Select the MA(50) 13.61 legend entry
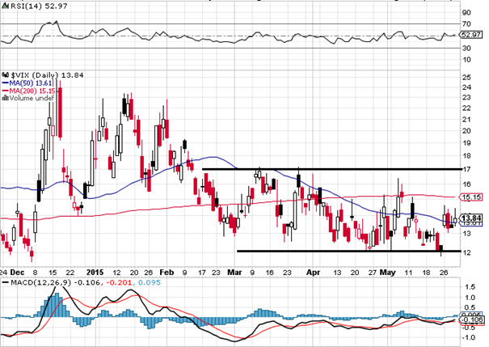The width and height of the screenshot is (489, 347). click(31, 83)
